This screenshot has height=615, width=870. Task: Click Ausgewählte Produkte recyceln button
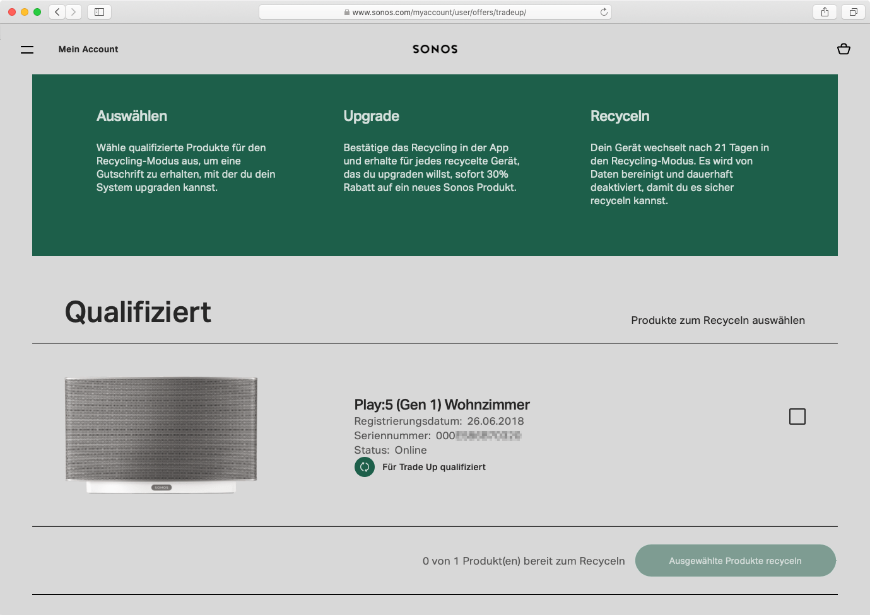click(735, 561)
